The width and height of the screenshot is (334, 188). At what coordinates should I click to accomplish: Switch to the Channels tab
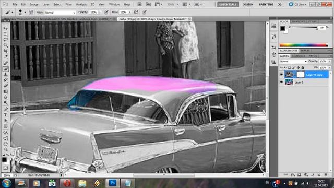[x=299, y=56]
